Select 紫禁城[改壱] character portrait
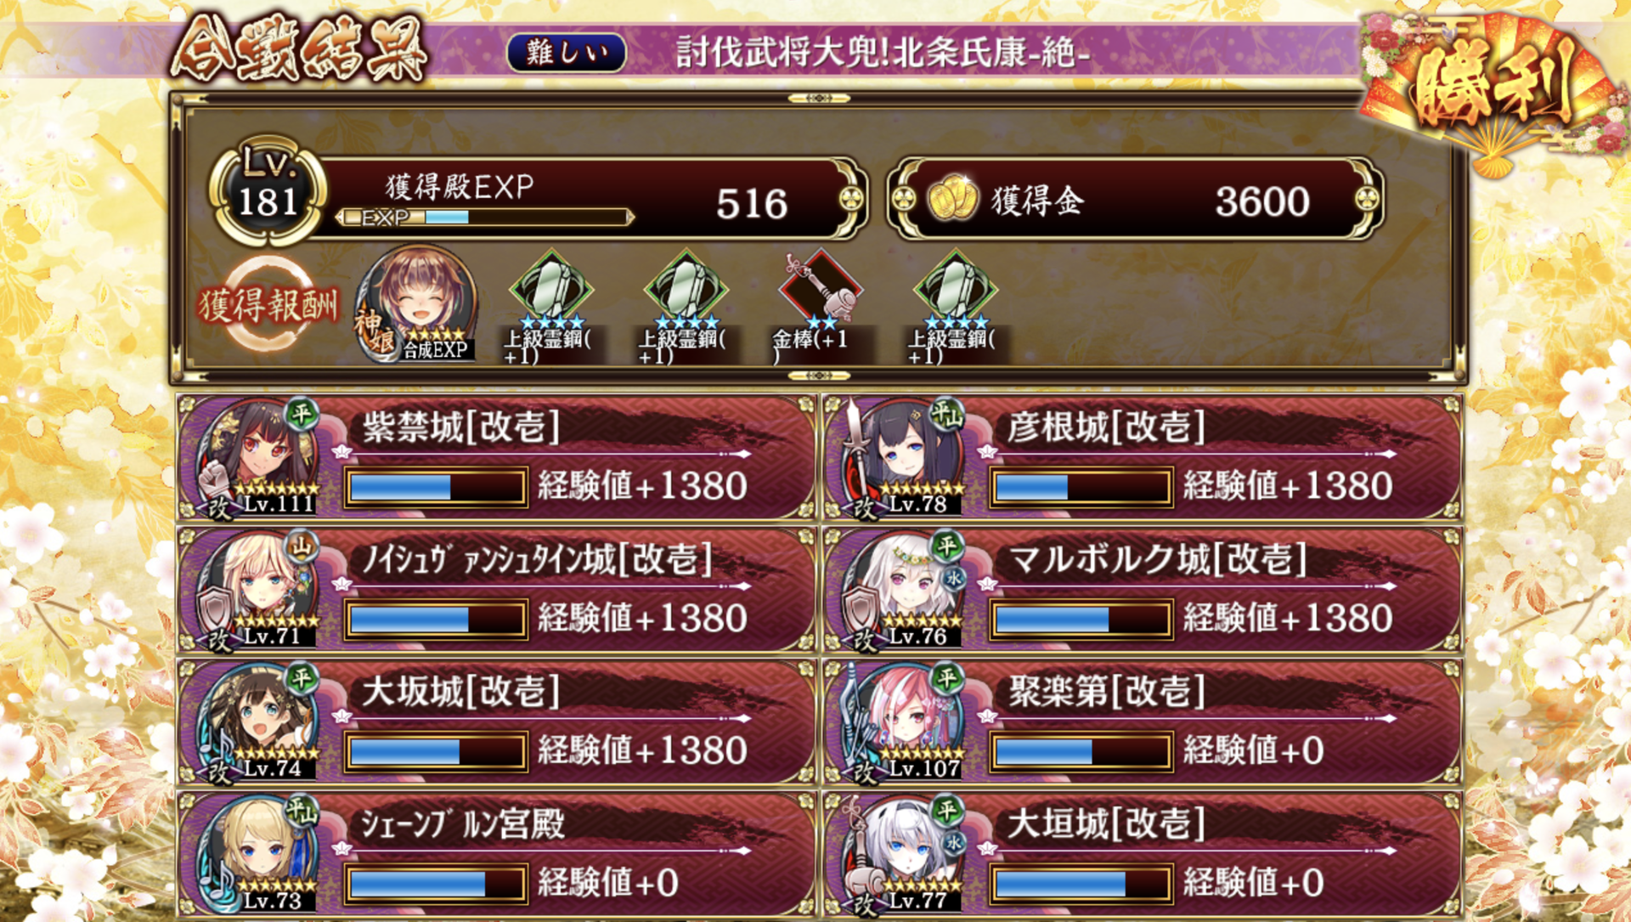 (256, 456)
